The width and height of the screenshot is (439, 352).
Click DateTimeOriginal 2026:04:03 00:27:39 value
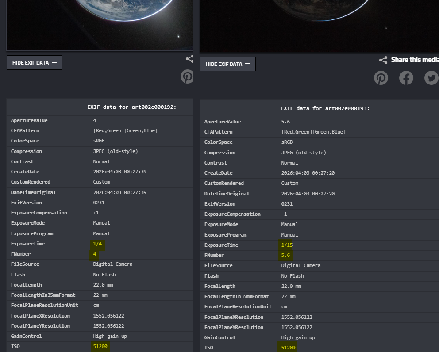pos(120,192)
